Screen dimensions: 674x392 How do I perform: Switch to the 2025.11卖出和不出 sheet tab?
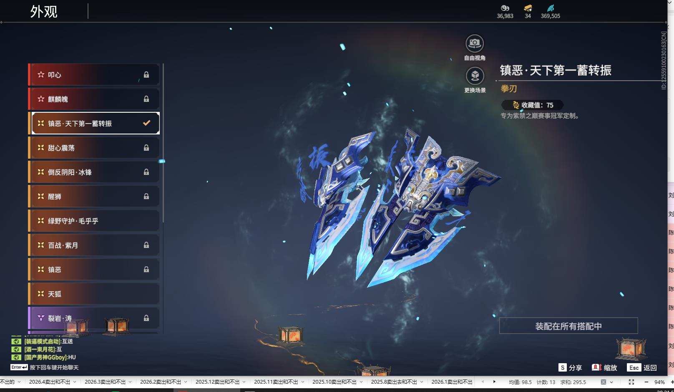(276, 382)
